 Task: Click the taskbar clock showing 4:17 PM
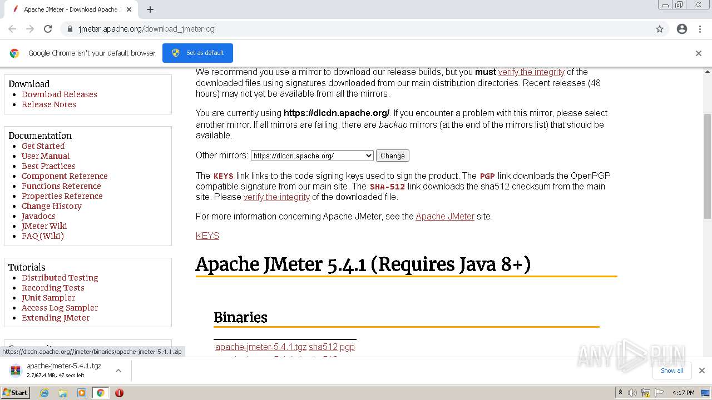683,393
